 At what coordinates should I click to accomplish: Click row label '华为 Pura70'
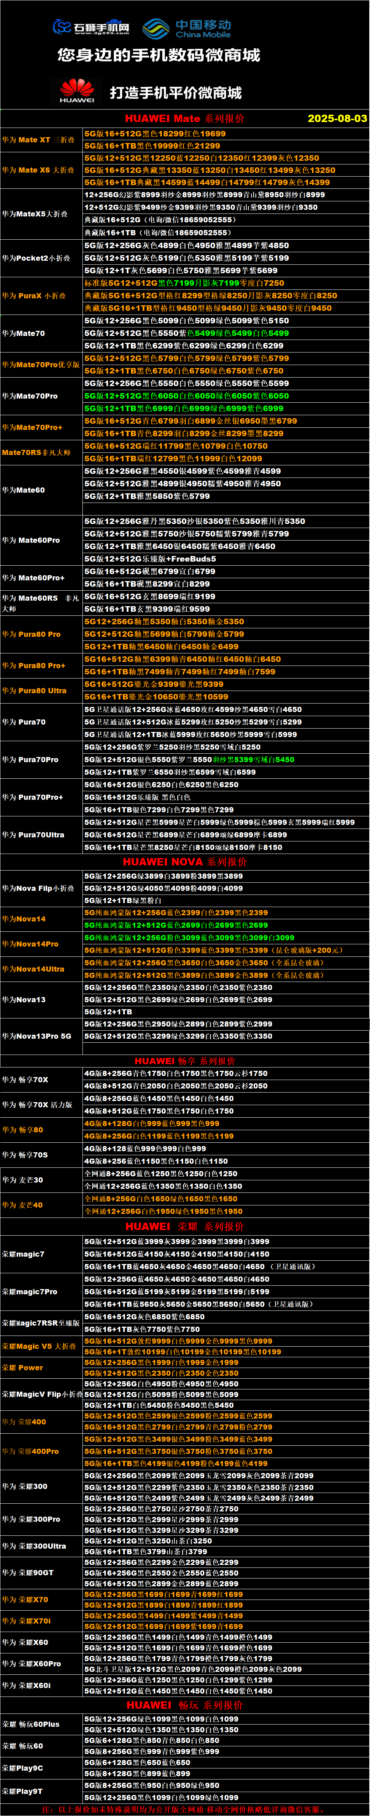tap(24, 722)
